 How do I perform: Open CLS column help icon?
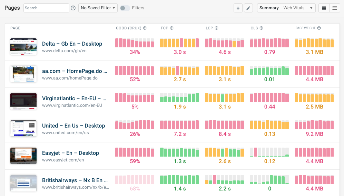click(x=262, y=28)
